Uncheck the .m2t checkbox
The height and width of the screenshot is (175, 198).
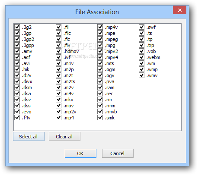pos(59,75)
